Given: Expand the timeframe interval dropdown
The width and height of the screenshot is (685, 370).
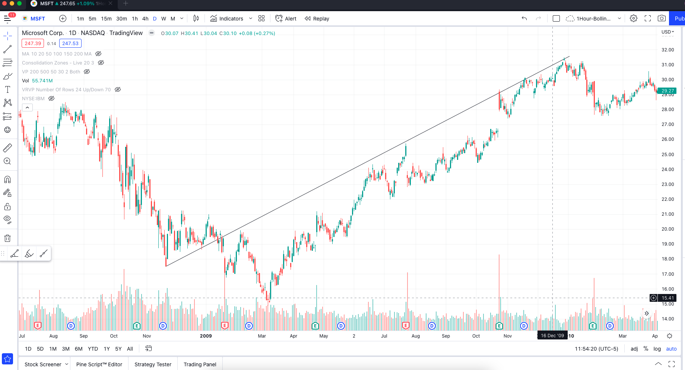Looking at the screenshot, I should [x=182, y=18].
